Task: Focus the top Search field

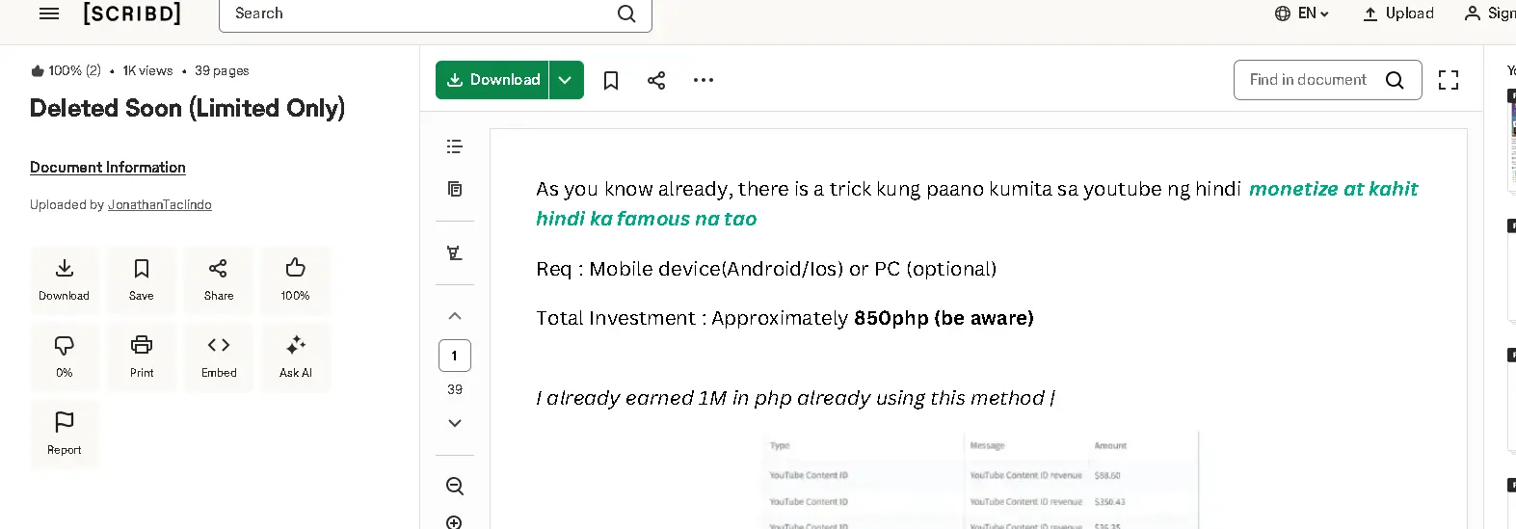Action: [435, 13]
